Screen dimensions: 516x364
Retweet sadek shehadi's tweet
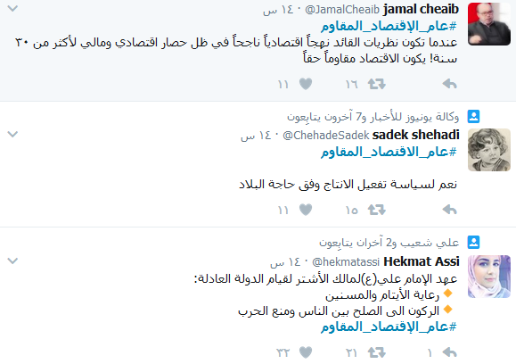tap(376, 210)
